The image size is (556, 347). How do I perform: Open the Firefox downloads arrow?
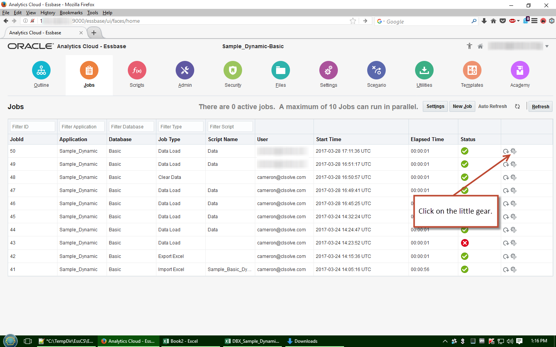pyautogui.click(x=484, y=21)
